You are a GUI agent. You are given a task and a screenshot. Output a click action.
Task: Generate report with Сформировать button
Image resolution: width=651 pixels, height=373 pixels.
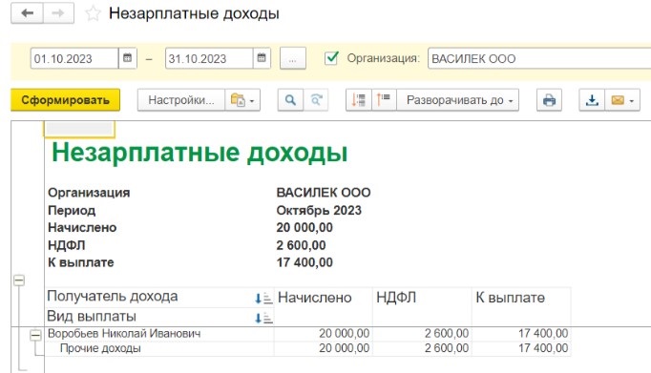(x=65, y=100)
